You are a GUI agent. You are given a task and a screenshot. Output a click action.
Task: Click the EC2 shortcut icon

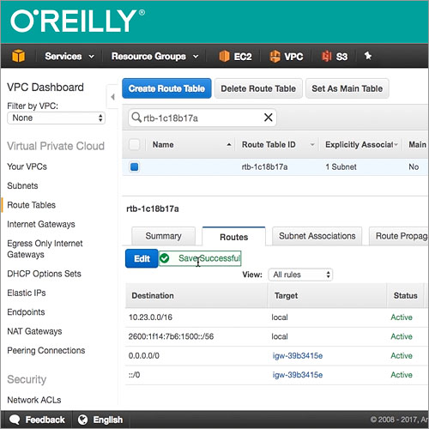[x=224, y=56]
